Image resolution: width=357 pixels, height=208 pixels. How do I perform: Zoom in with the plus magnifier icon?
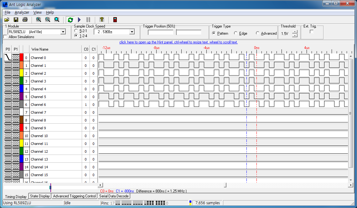point(39,20)
